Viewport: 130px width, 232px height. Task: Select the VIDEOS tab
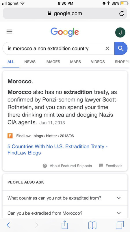click(x=98, y=62)
